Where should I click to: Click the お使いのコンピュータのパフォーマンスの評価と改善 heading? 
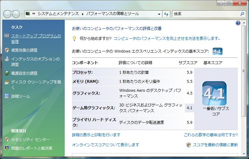click(117, 29)
